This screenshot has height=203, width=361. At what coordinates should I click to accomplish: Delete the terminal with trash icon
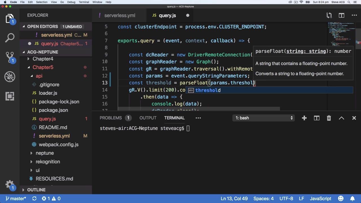(x=329, y=118)
